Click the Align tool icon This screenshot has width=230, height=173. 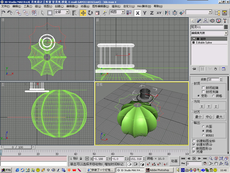[x=182, y=13]
